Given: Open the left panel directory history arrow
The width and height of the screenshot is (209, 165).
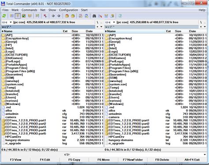Looking at the screenshot, I should [101, 27].
